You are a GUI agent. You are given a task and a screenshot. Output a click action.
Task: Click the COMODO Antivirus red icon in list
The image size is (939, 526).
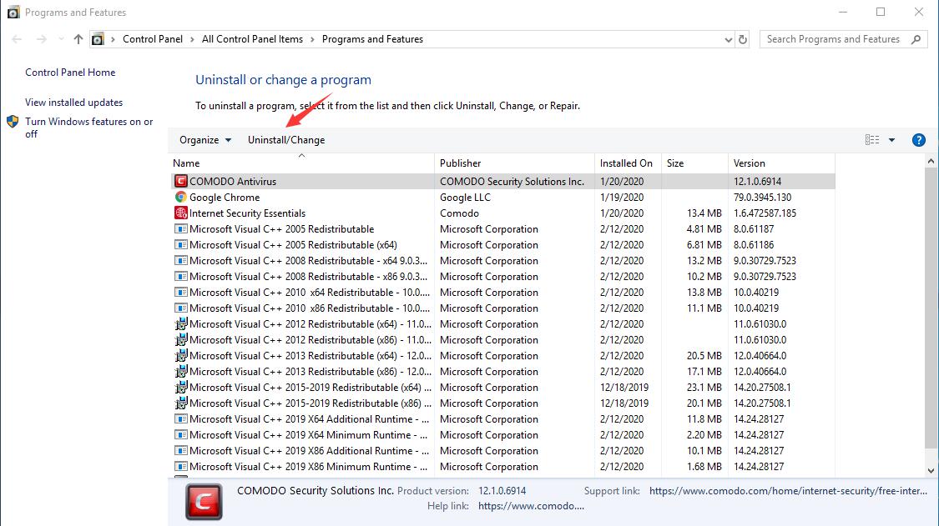(181, 181)
